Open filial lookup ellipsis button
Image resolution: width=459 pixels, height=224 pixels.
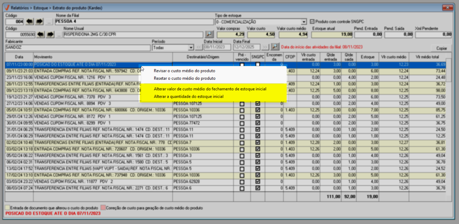pos(49,22)
